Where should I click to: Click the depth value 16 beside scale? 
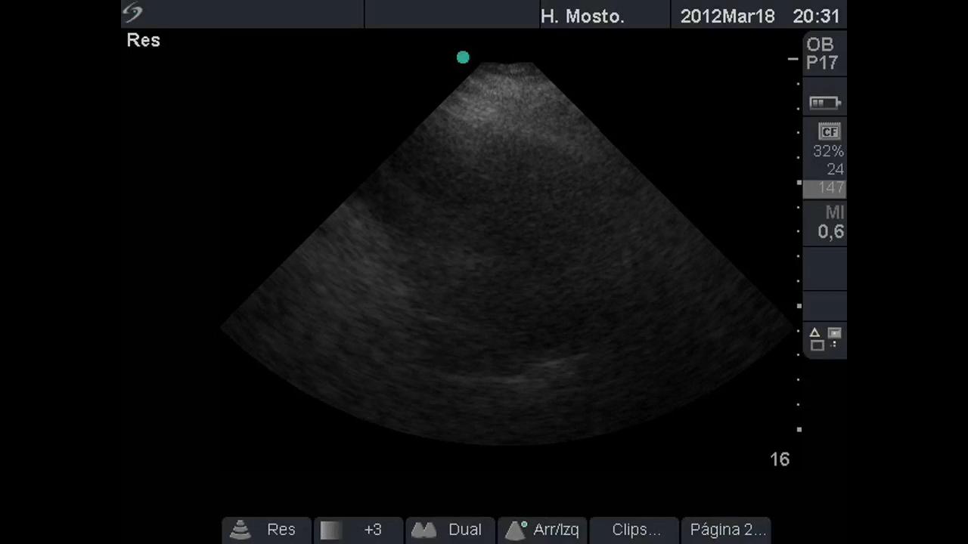(779, 459)
